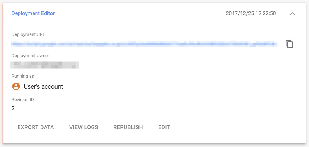Click the divider line under the header

[x=154, y=25]
